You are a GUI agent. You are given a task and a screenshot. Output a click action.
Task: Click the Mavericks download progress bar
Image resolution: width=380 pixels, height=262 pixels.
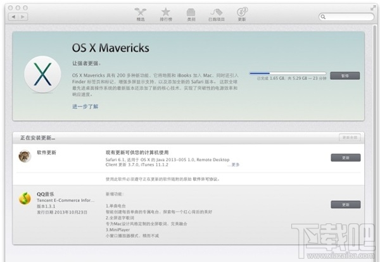(287, 75)
